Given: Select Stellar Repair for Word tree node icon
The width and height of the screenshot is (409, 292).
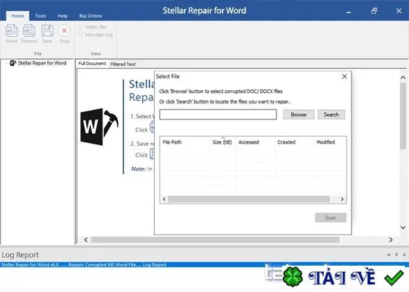Looking at the screenshot, I should (12, 63).
